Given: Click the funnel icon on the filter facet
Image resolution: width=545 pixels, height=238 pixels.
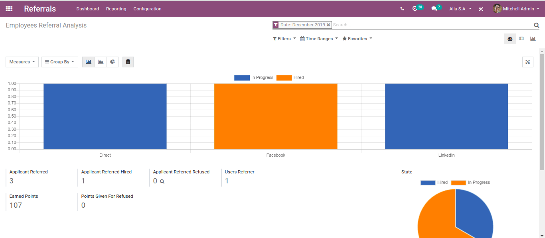Looking at the screenshot, I should pyautogui.click(x=276, y=25).
